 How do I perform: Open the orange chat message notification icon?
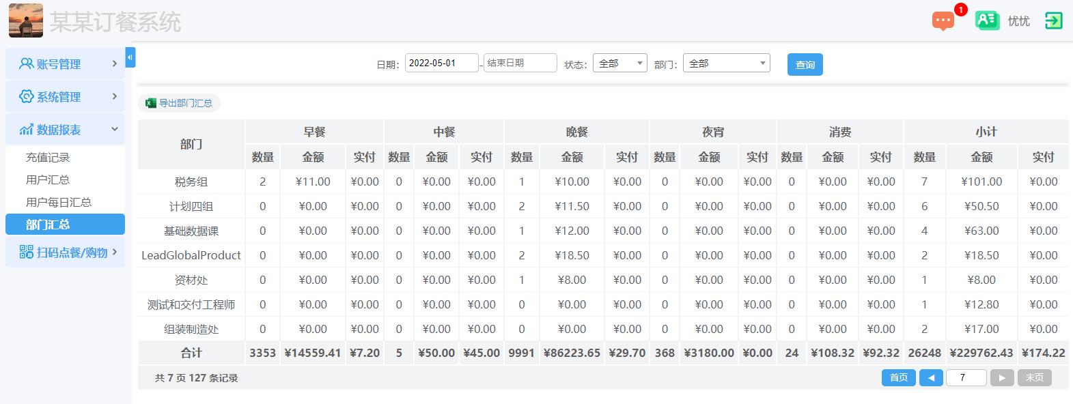coord(943,21)
